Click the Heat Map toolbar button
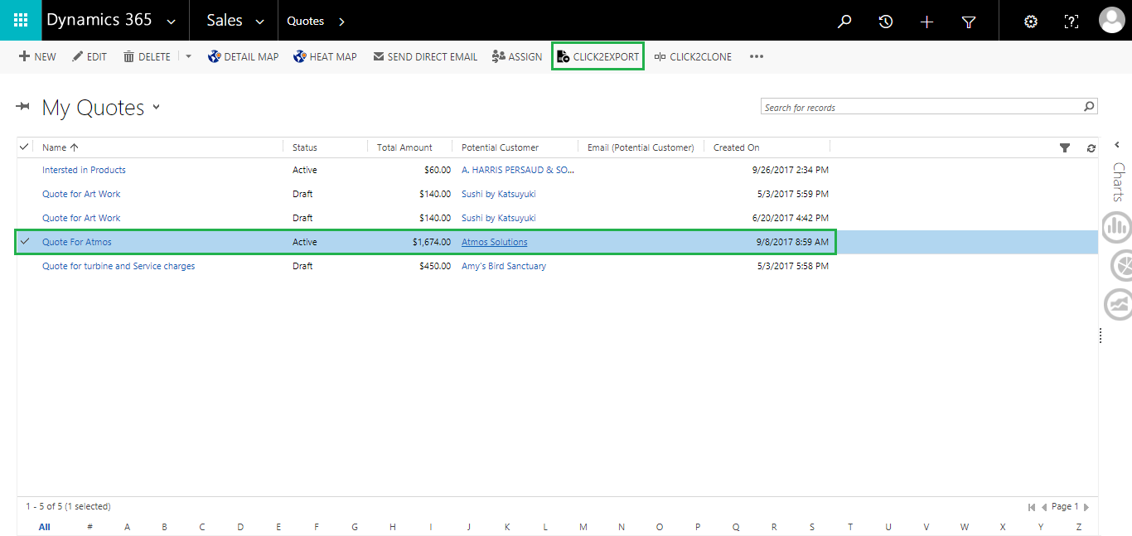This screenshot has width=1132, height=536. click(x=325, y=57)
